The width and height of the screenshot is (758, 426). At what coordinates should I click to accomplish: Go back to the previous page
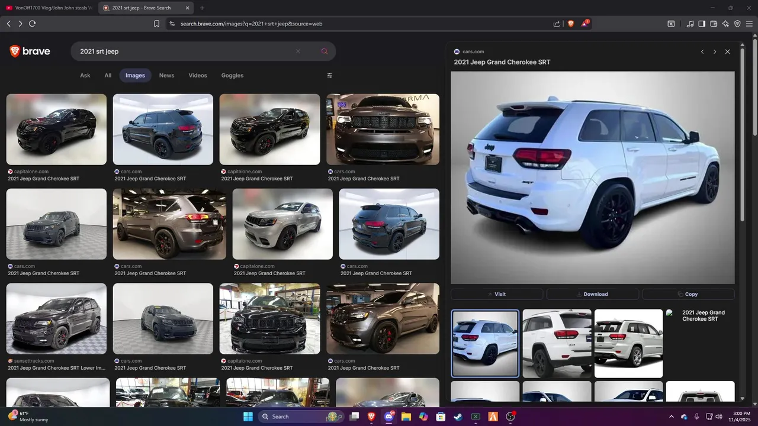point(8,24)
